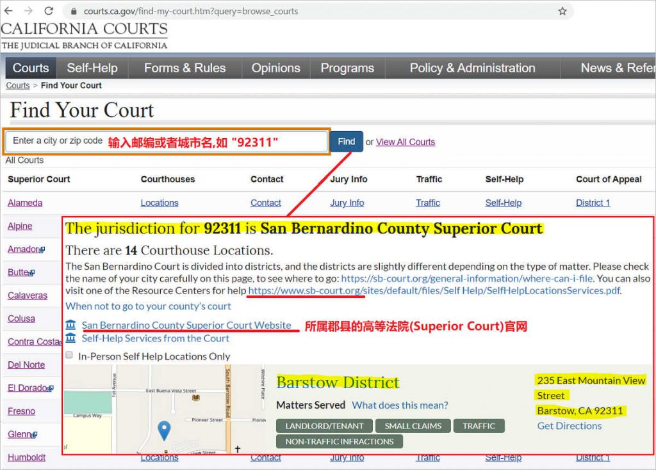Screen dimensions: 656x470
Task: Open the Amador court link
Action: coord(24,249)
